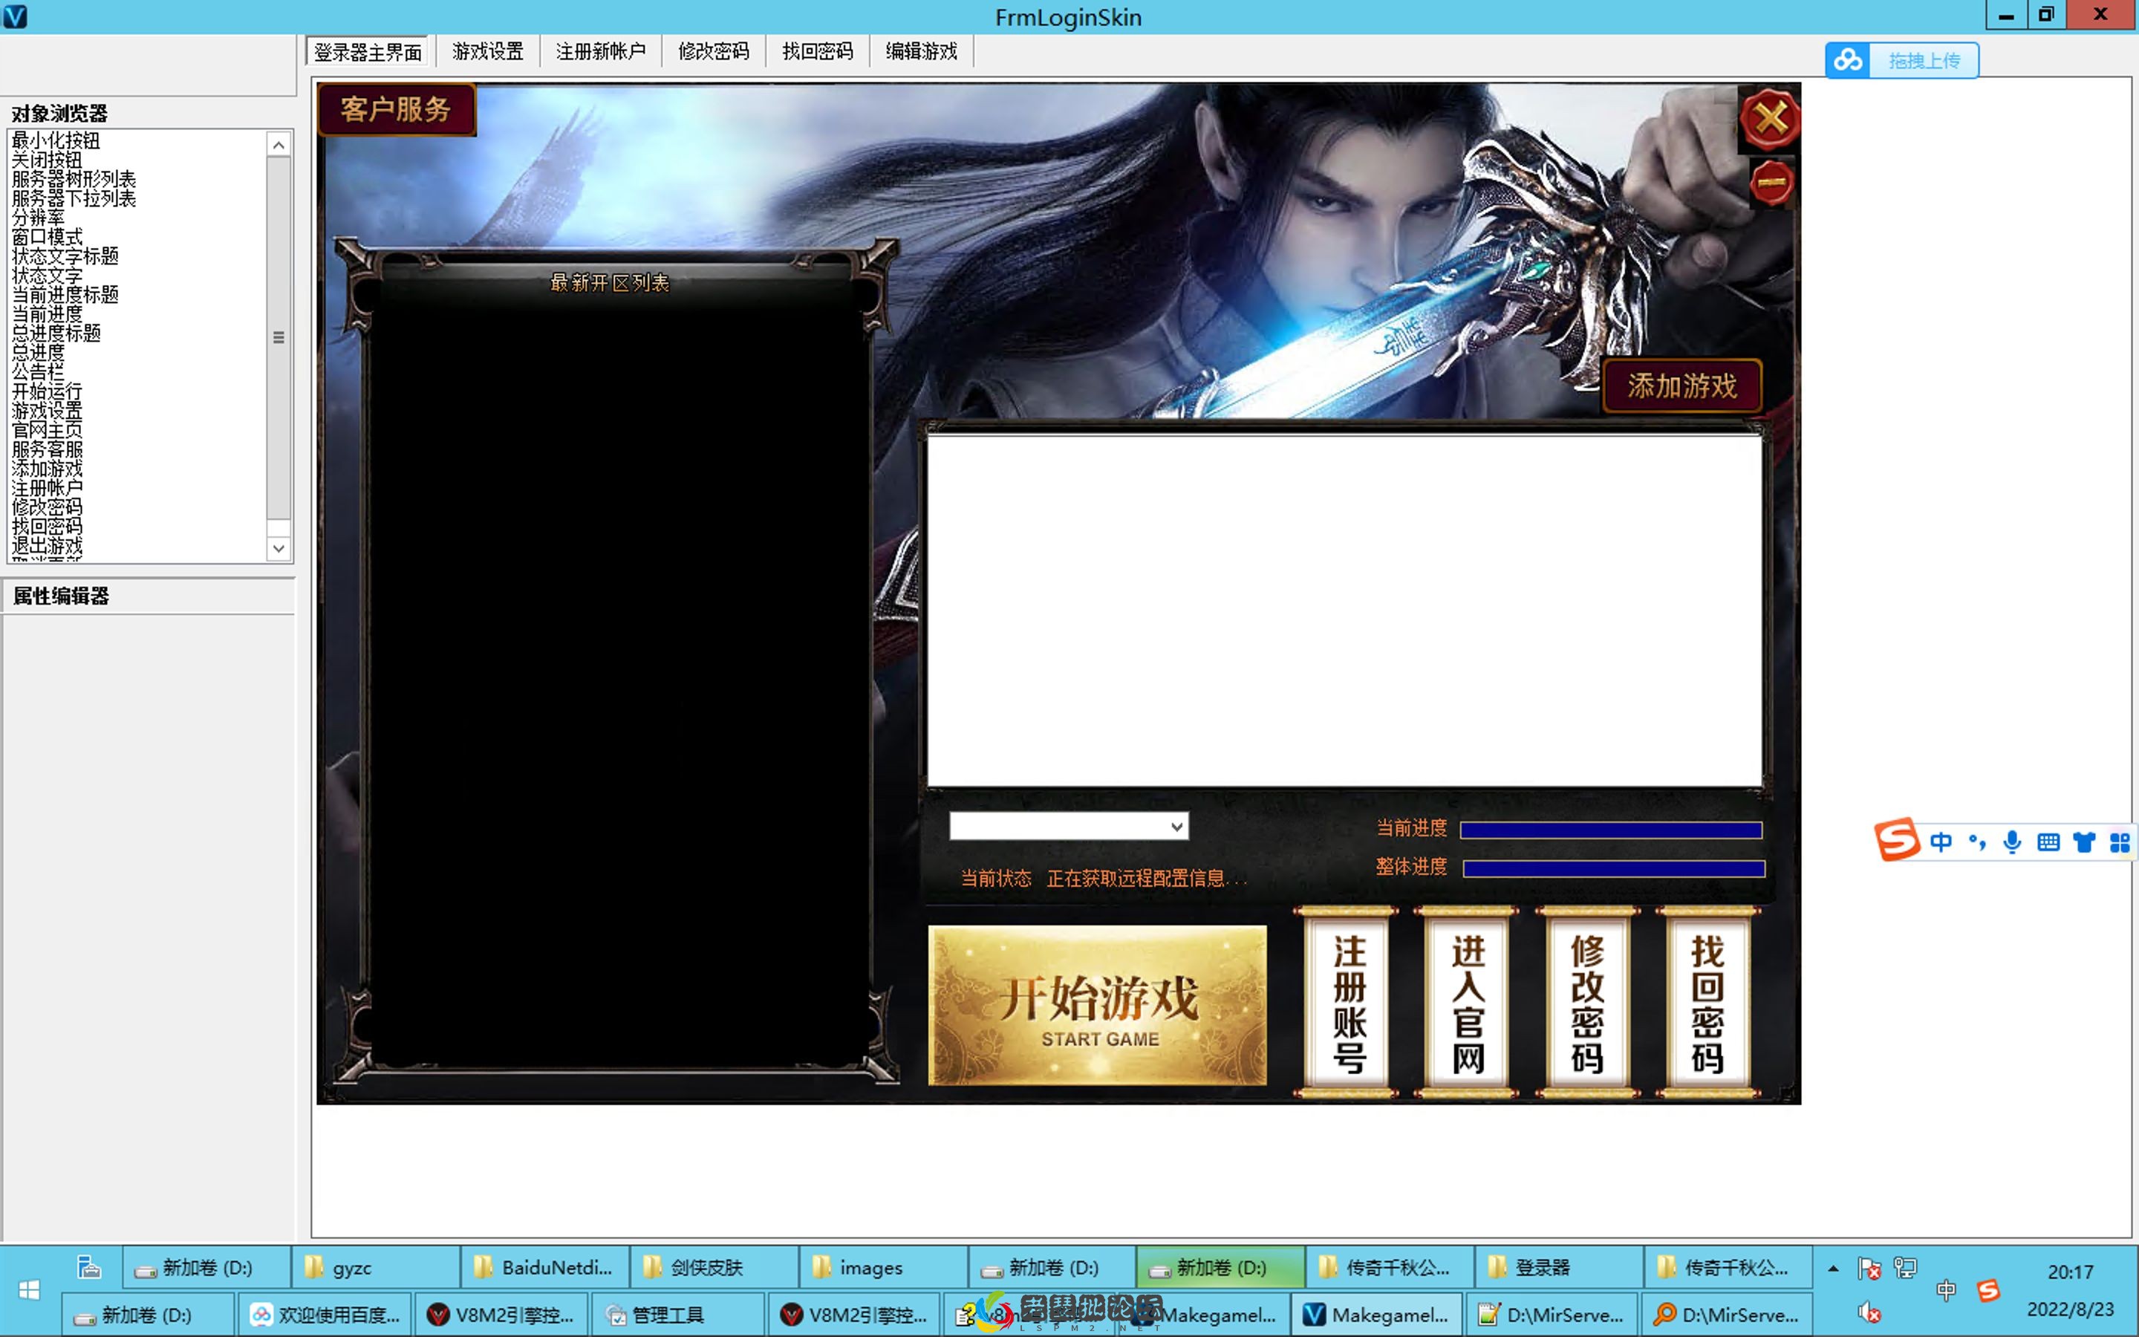Show hidden tray icons arrow

(x=1833, y=1269)
